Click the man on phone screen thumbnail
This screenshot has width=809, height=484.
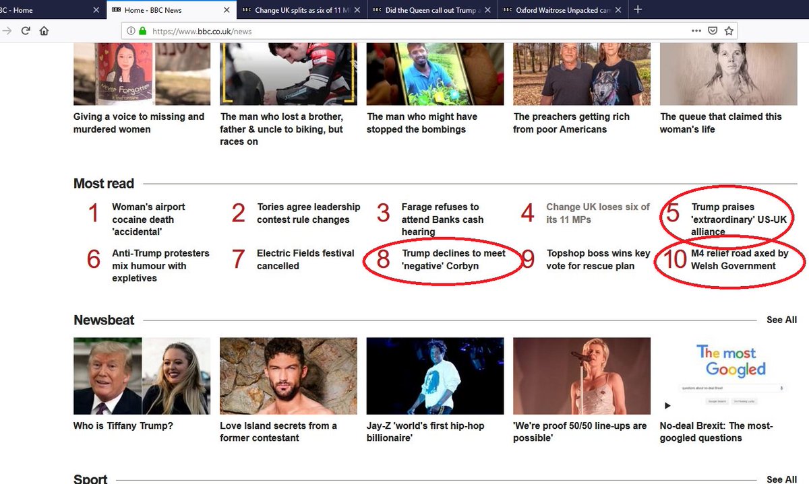pos(435,74)
